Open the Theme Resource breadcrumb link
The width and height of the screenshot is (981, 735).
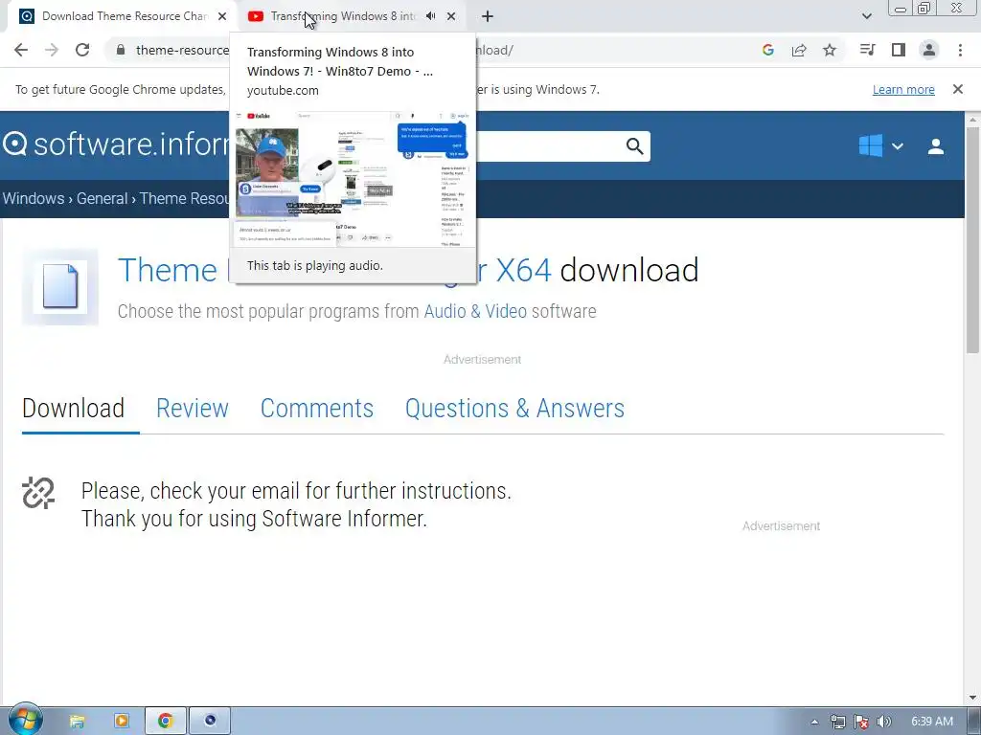pos(185,199)
